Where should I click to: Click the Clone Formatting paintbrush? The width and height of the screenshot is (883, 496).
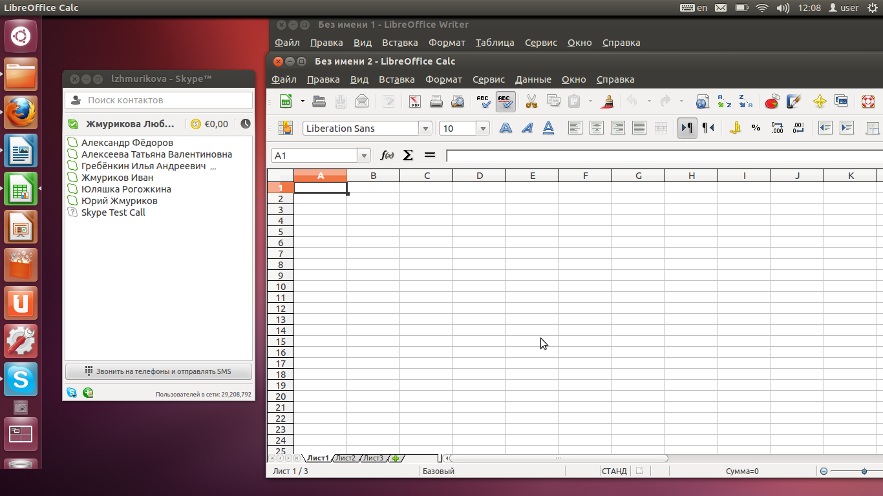point(607,101)
